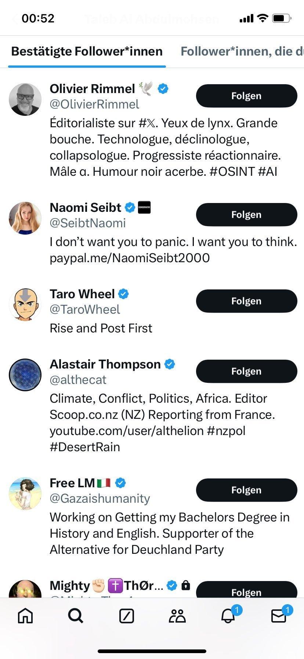Open the Messages envelope icon

(279, 616)
